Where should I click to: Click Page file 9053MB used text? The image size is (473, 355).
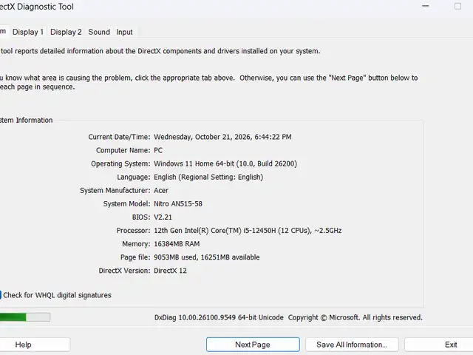click(207, 257)
